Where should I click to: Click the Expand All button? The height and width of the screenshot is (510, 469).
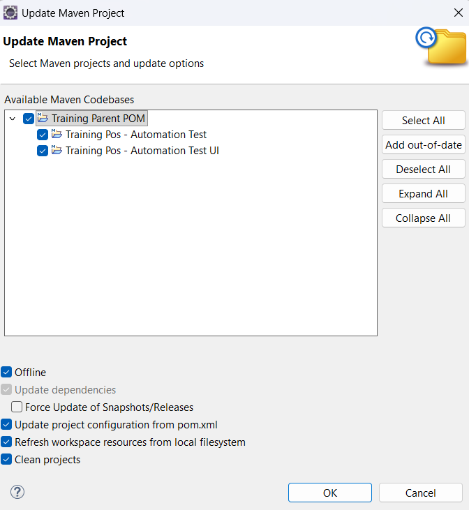(424, 193)
